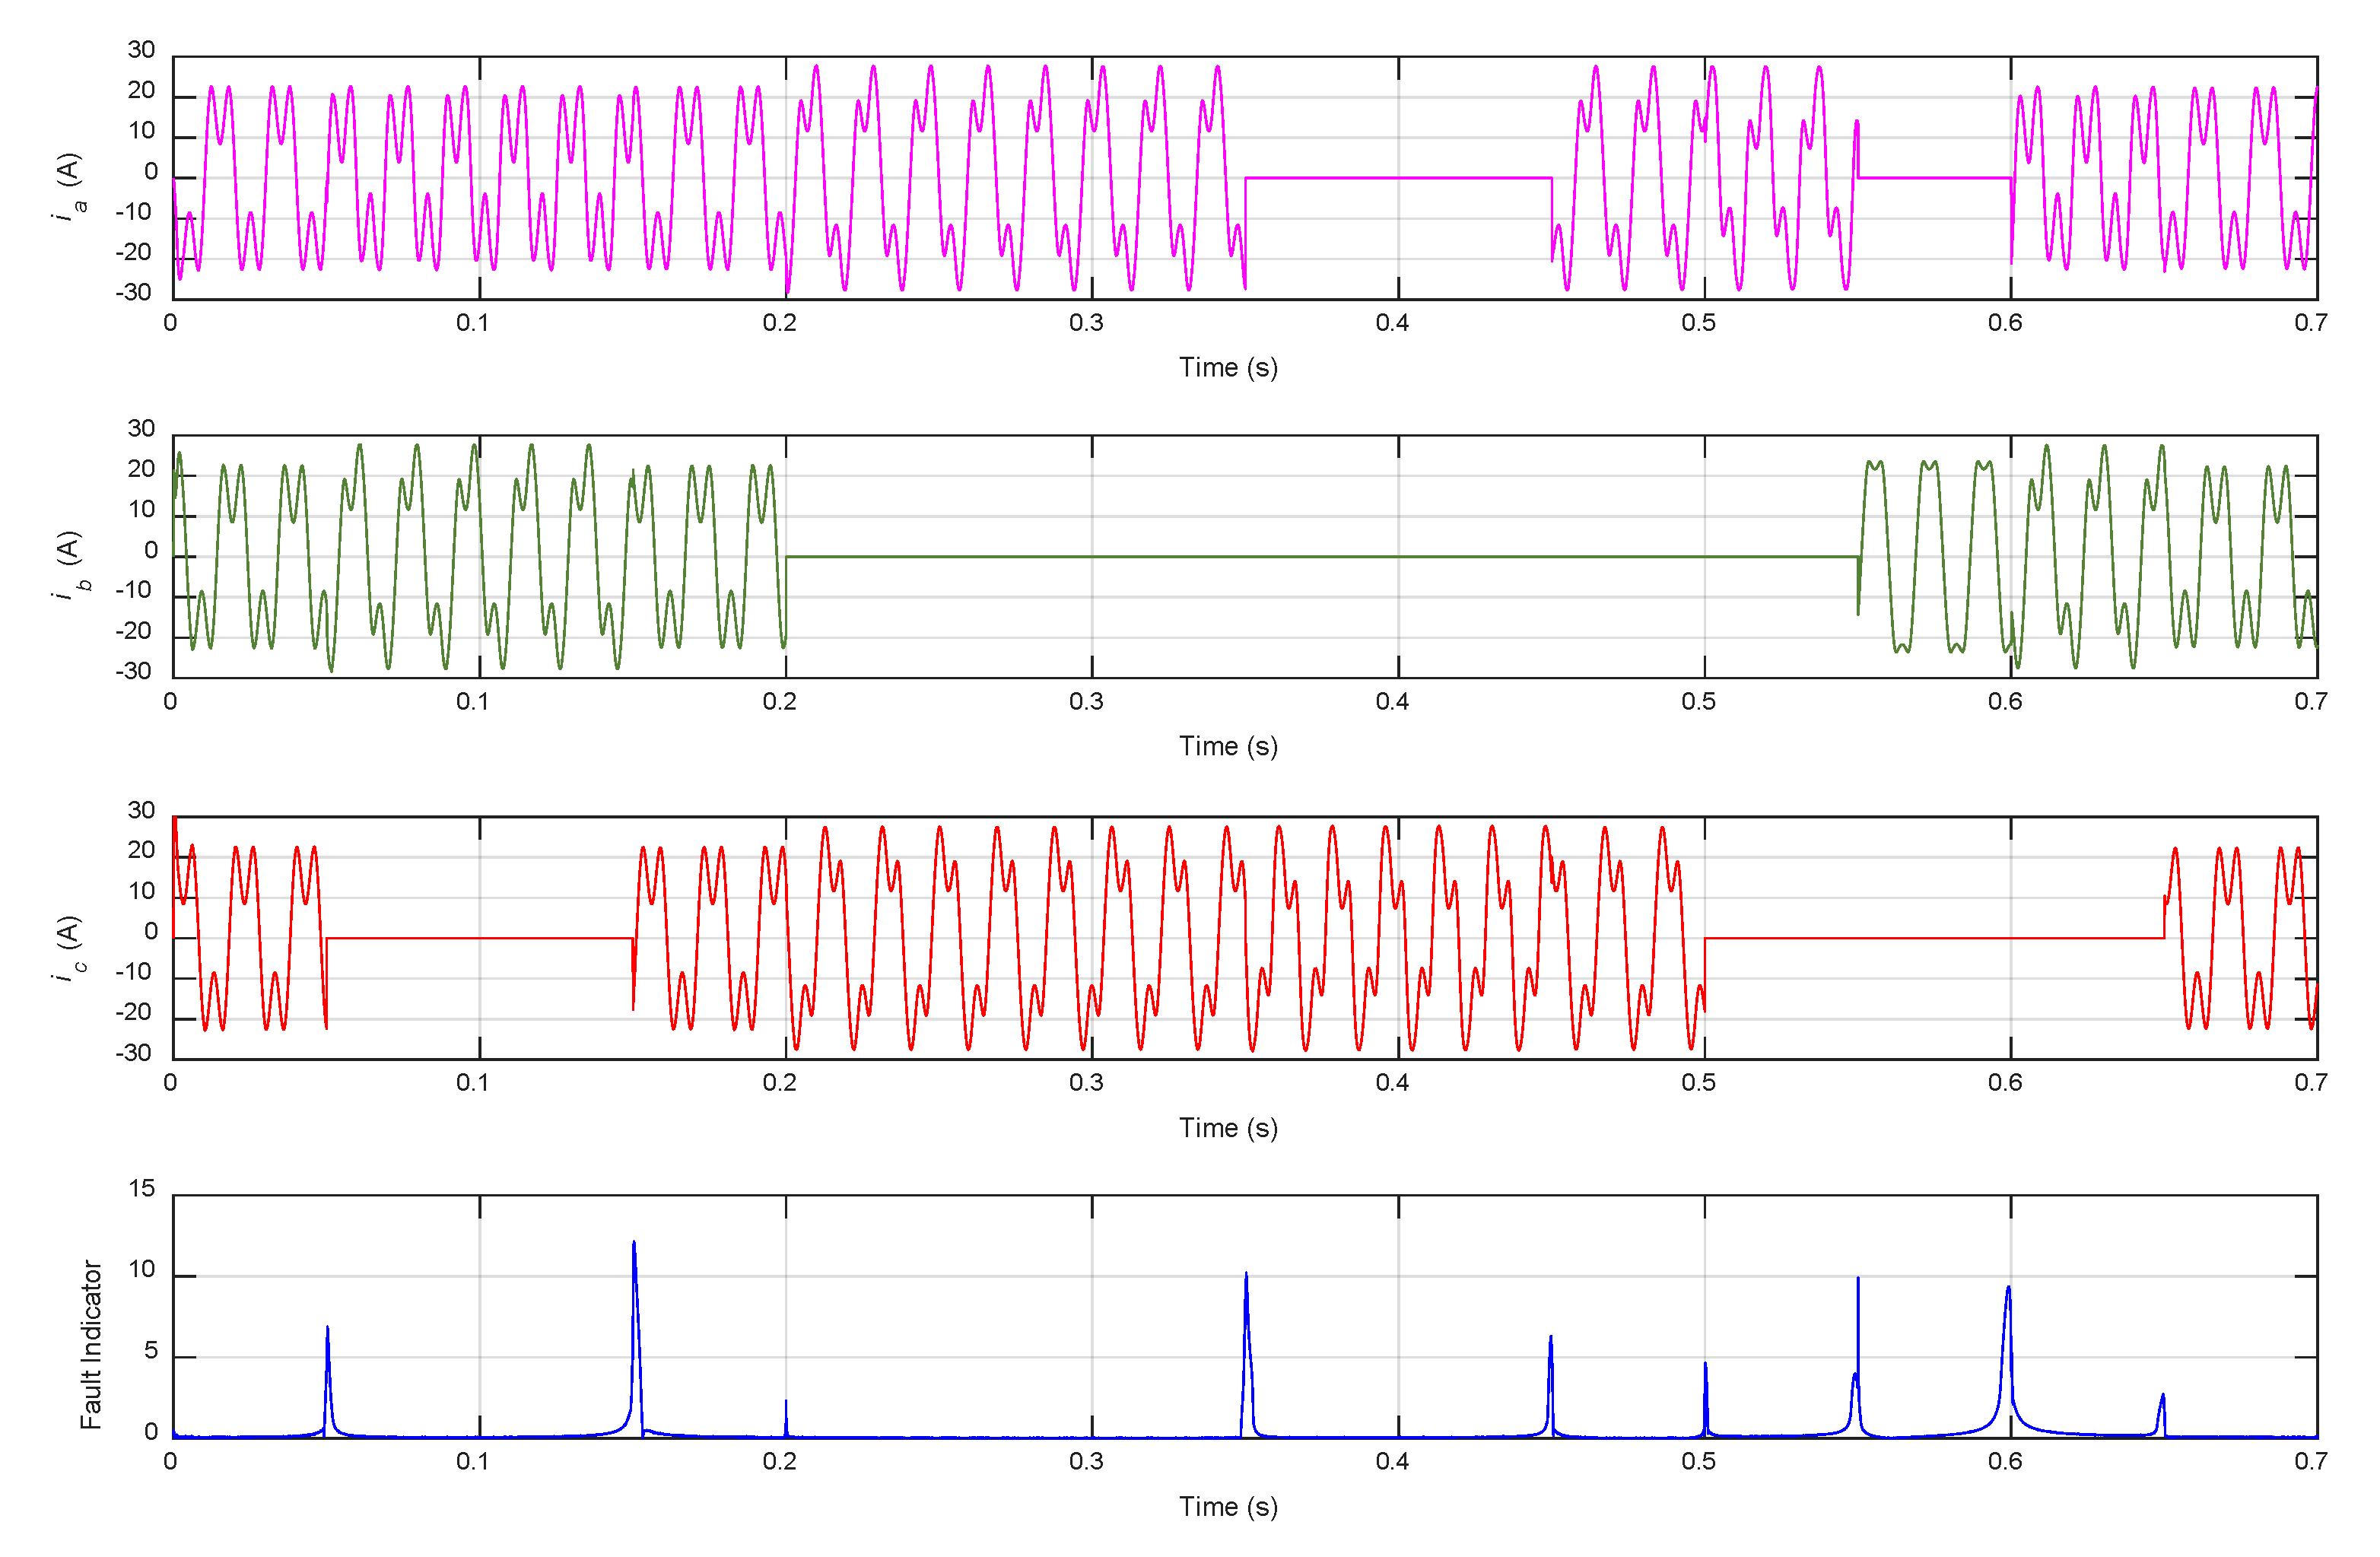This screenshot has height=1557, width=2380.
Task: Click the i_b (A) y-axis label
Action: click(68, 564)
